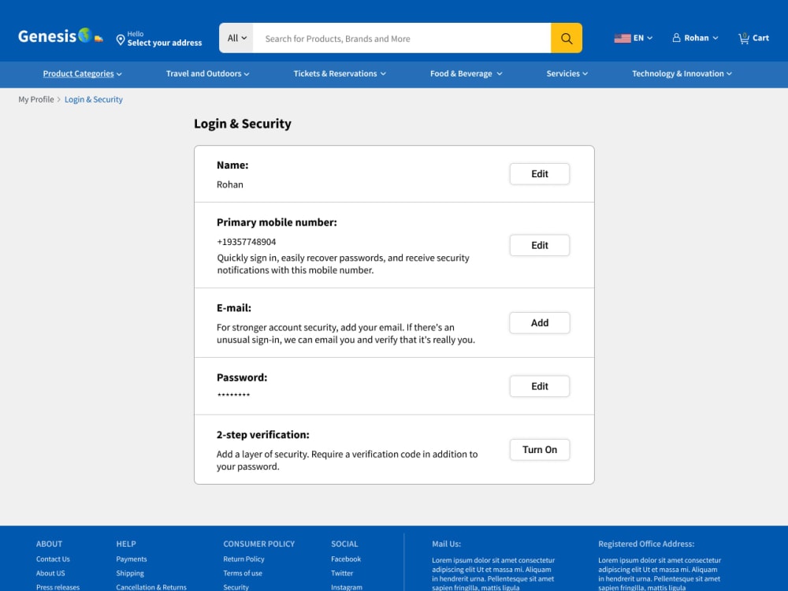The height and width of the screenshot is (591, 788).
Task: Open Payments help link
Action: pyautogui.click(x=131, y=559)
